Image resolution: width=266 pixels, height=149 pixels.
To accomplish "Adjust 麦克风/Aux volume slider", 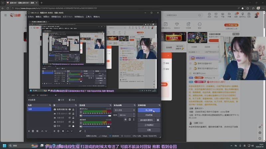I will pos(97,116).
